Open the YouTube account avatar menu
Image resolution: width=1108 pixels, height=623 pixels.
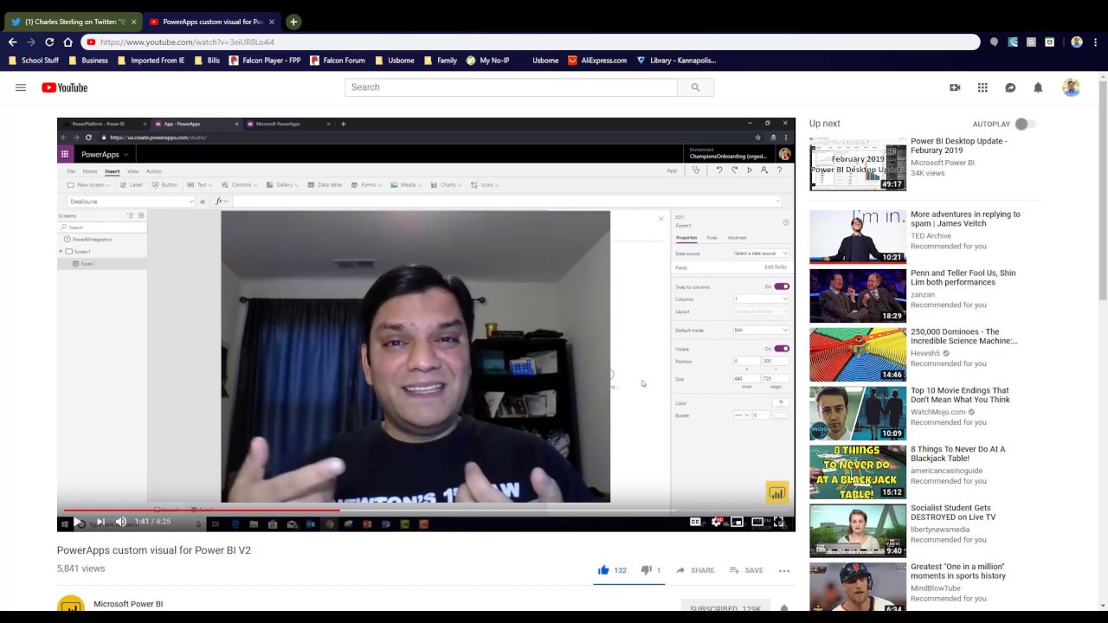(1071, 87)
